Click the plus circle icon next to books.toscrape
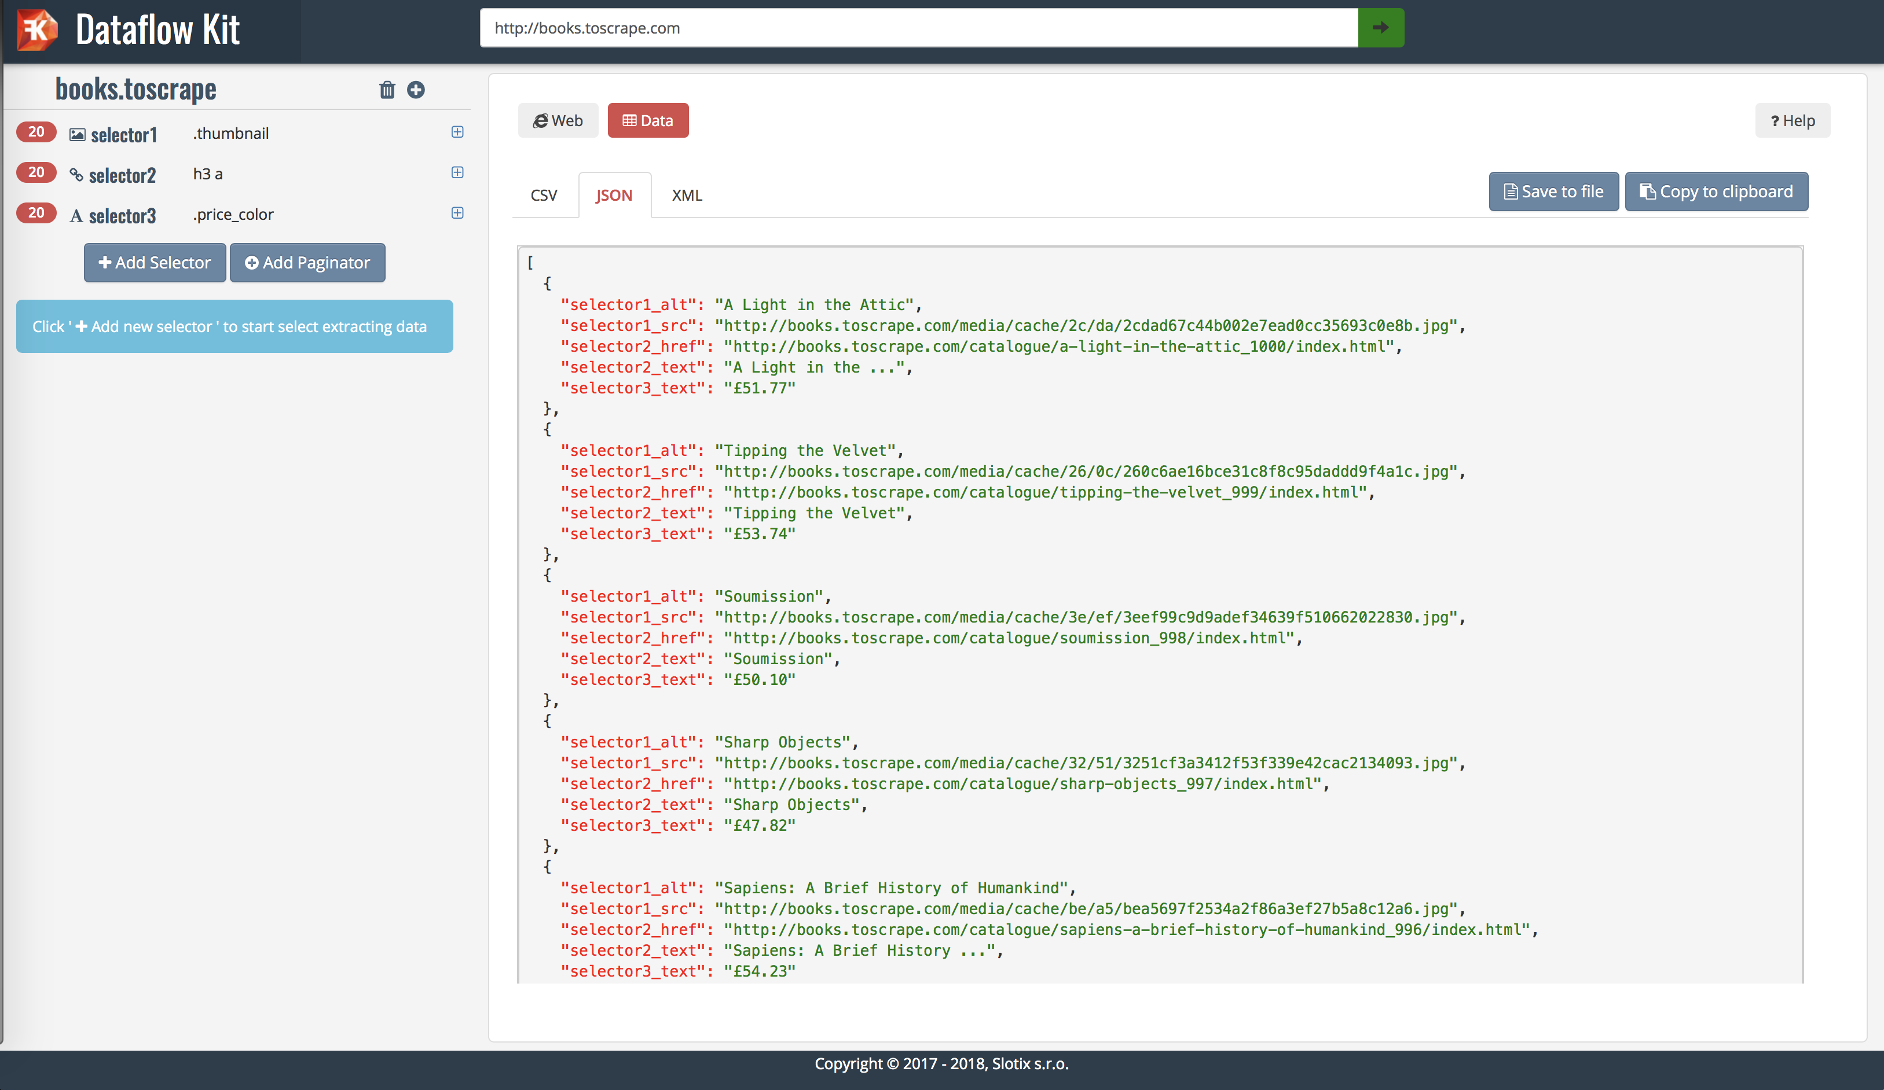1884x1090 pixels. (416, 90)
